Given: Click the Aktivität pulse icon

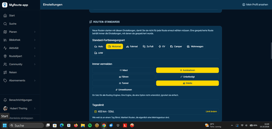Looking at the screenshot, I should click(x=5, y=48).
